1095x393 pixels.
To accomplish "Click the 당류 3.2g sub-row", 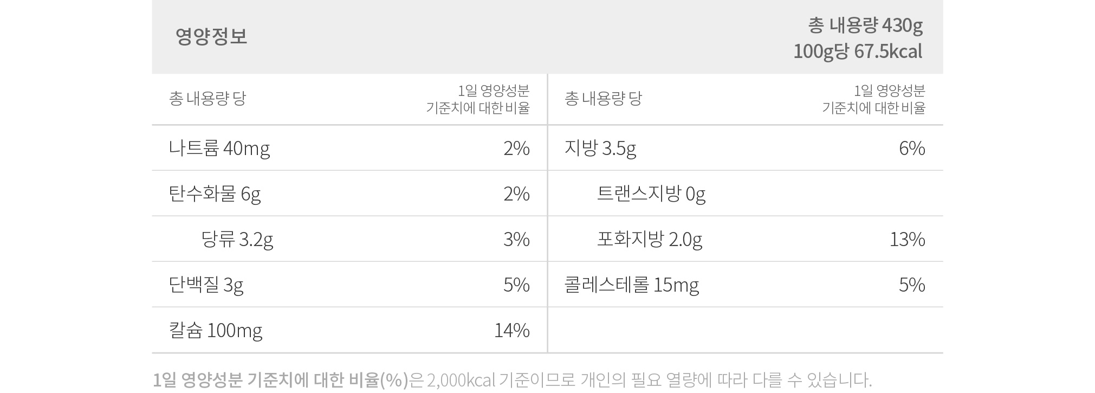I will (x=349, y=239).
